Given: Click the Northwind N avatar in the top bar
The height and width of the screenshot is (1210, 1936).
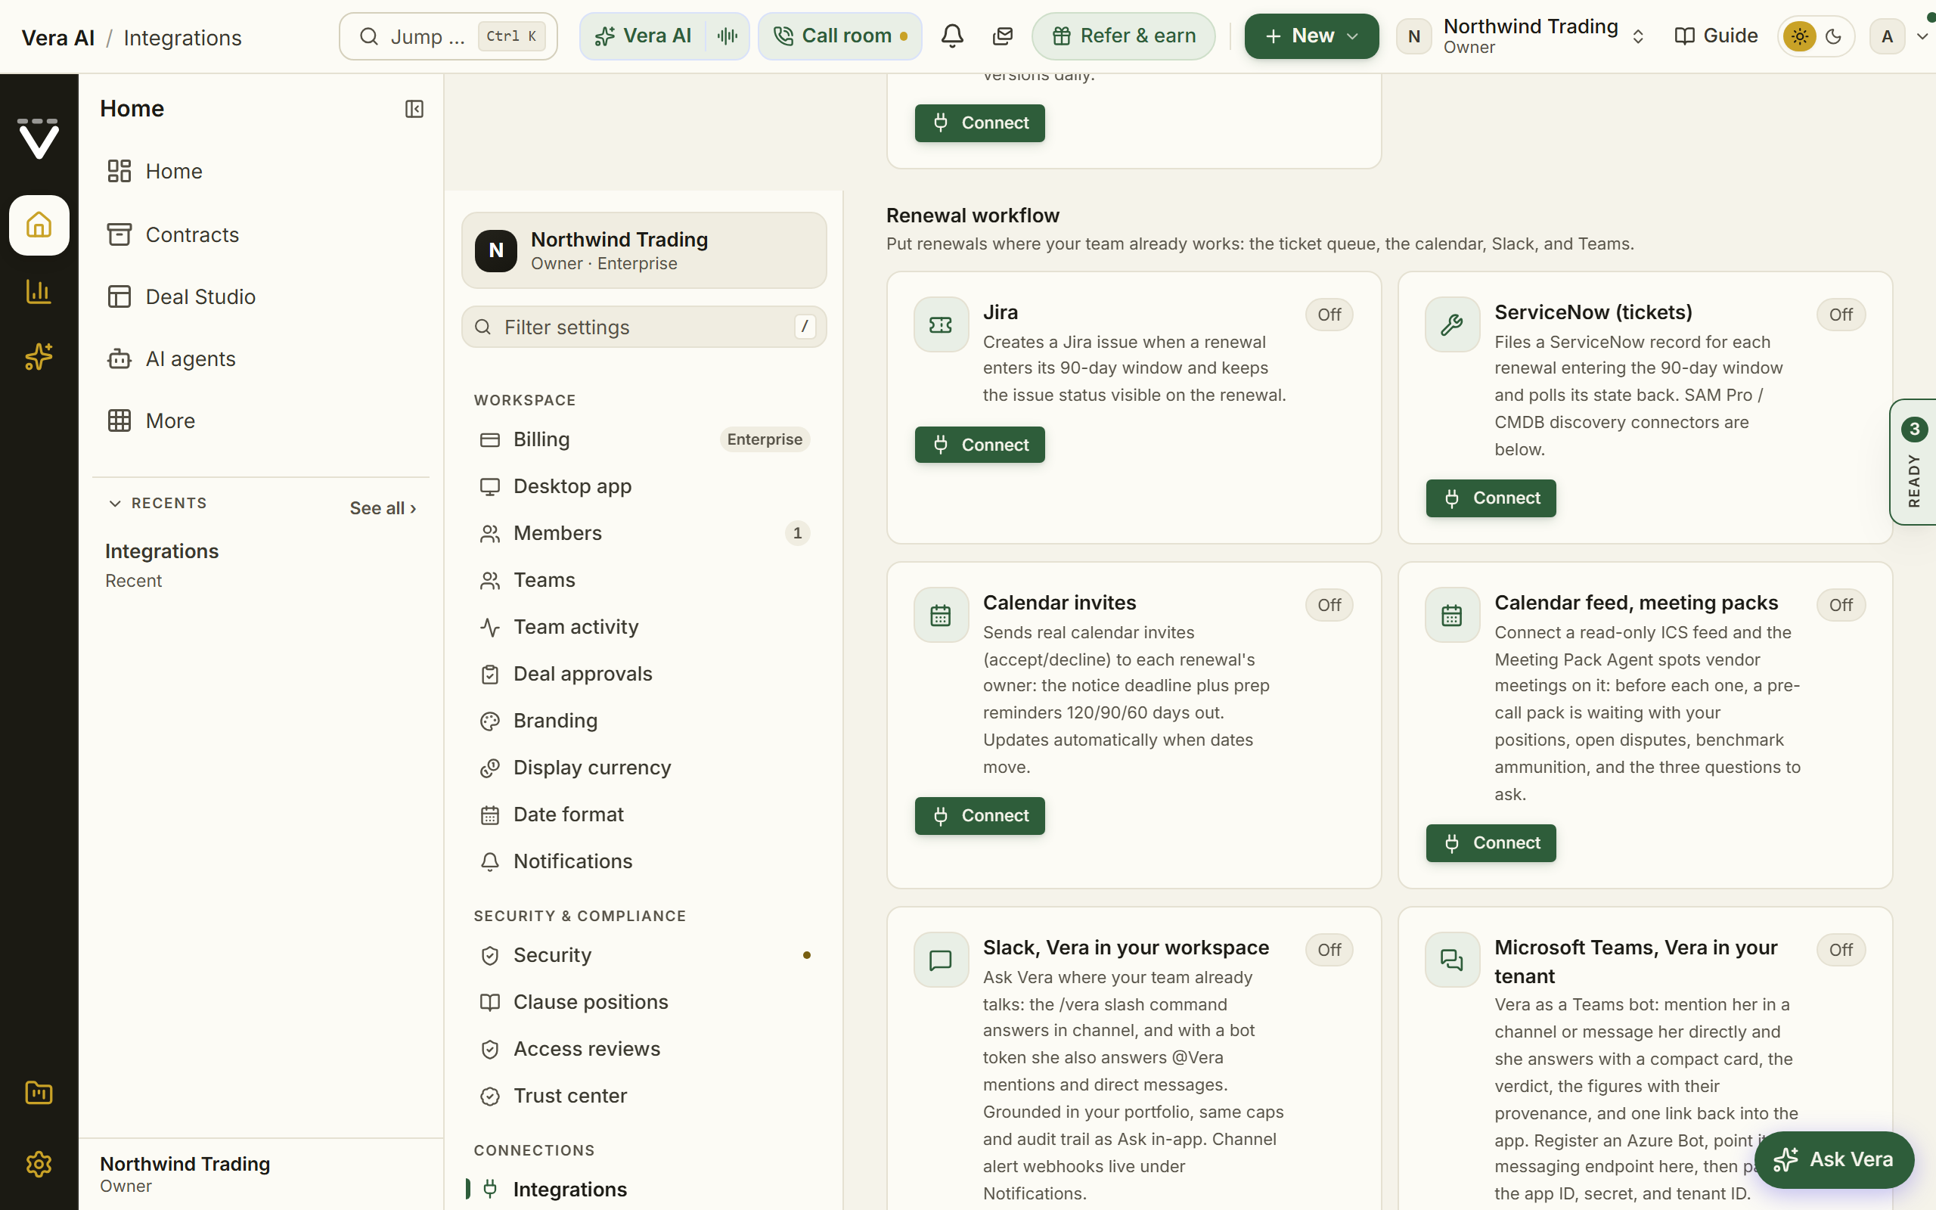Looking at the screenshot, I should (1413, 36).
